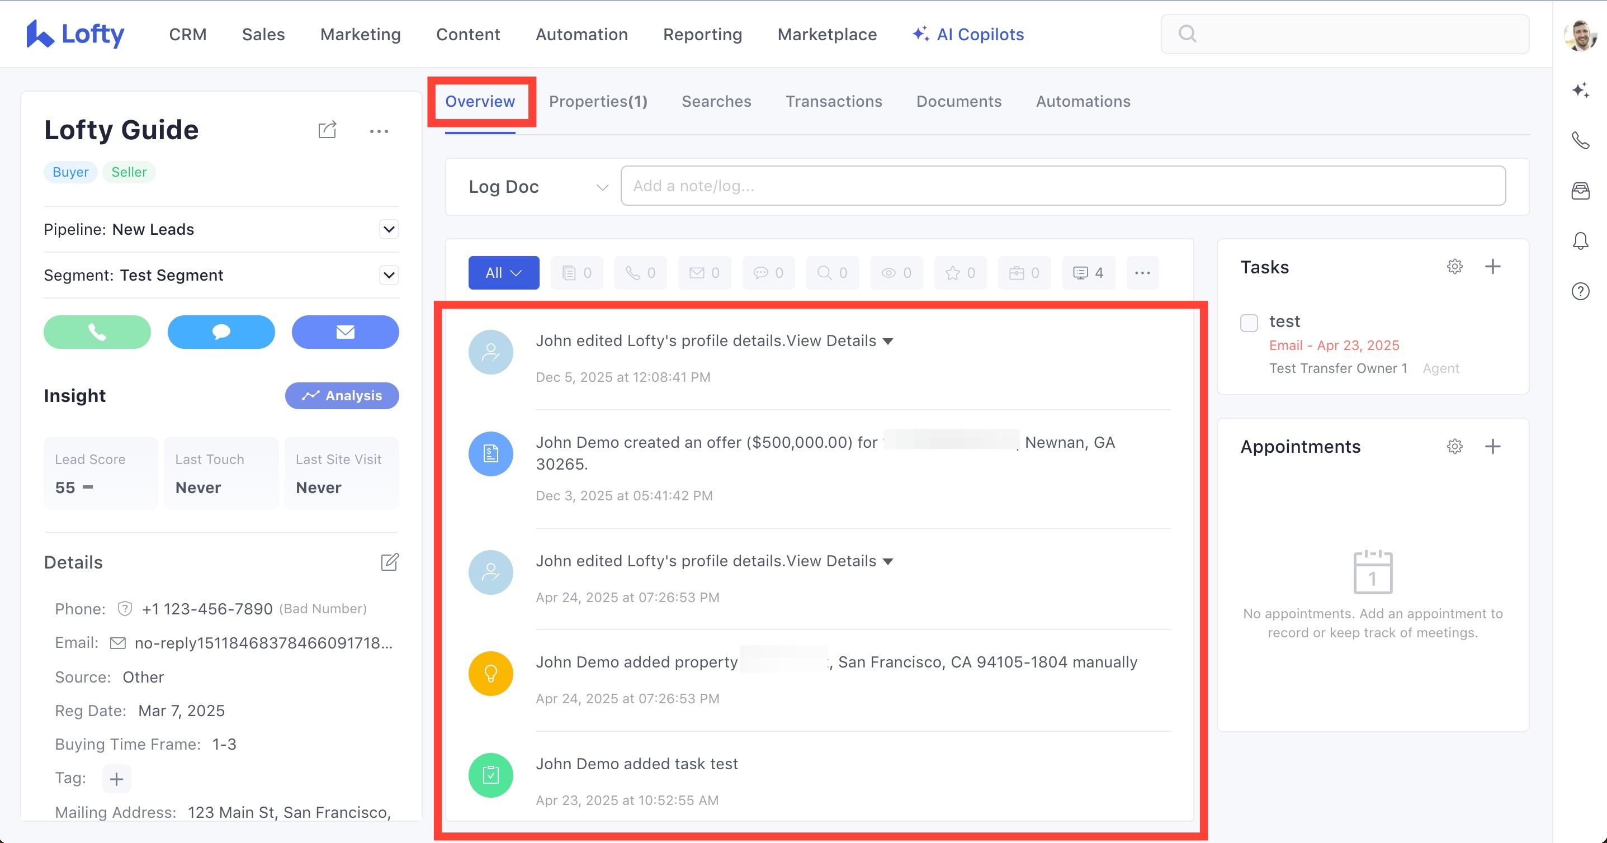The image size is (1607, 843).
Task: Click the blue text message button
Action: pyautogui.click(x=221, y=331)
